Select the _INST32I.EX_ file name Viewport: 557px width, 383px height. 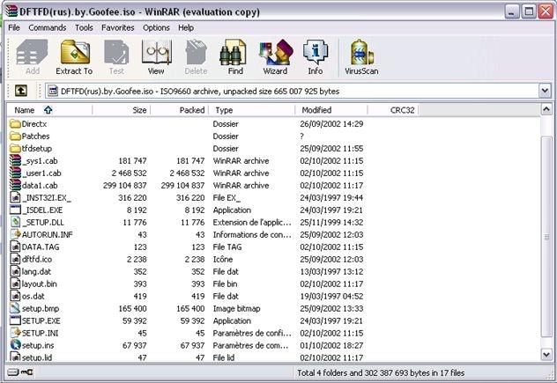tap(47, 198)
